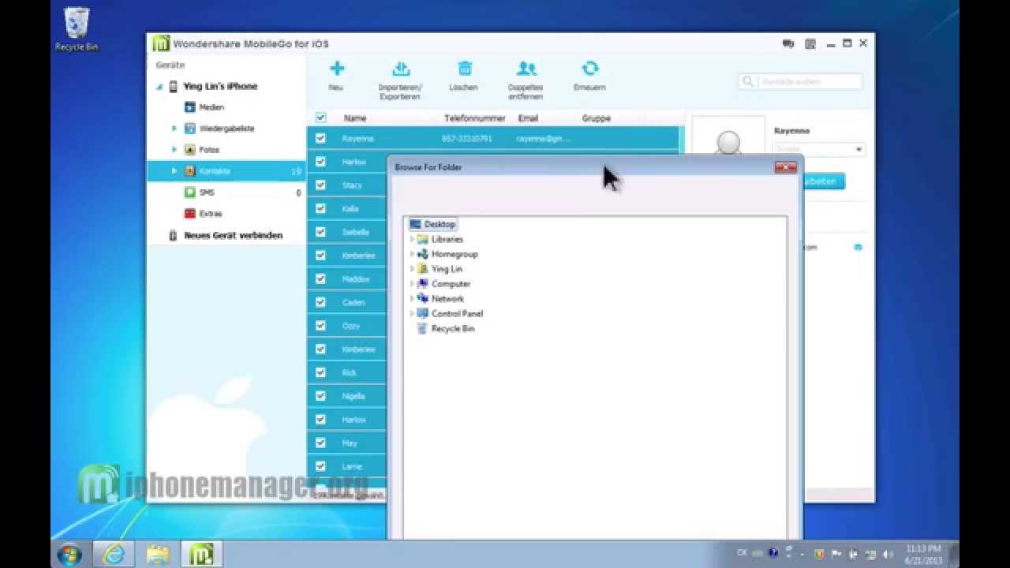Uncheck the Caden contact checkbox
Screen dimensions: 1010x568
click(320, 302)
